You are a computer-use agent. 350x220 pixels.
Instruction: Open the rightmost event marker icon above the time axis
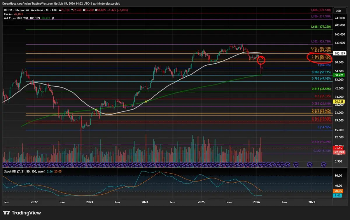pyautogui.click(x=323, y=165)
